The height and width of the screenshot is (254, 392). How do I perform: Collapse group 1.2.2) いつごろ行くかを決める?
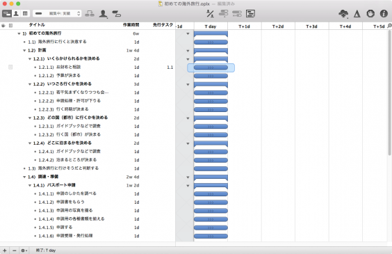(x=30, y=84)
